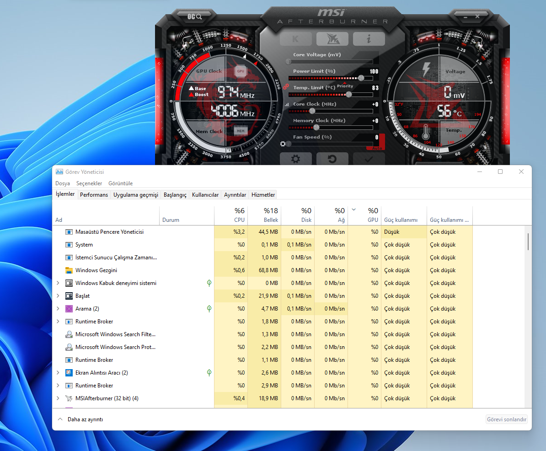
Task: Click the System process icon
Action: point(69,245)
